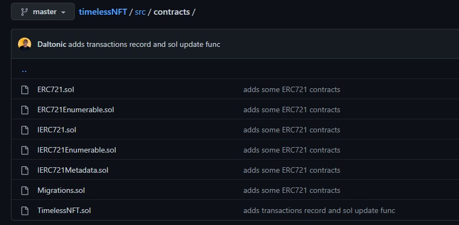
Task: Open the IERC721Metadata.sol file
Action: click(x=73, y=170)
